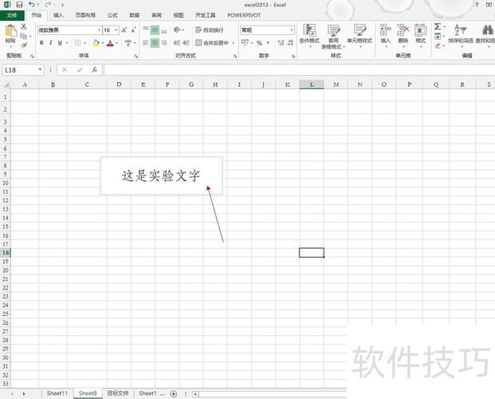Image resolution: width=495 pixels, height=399 pixels.
Task: Click the Merge and Center button
Action: click(x=212, y=42)
